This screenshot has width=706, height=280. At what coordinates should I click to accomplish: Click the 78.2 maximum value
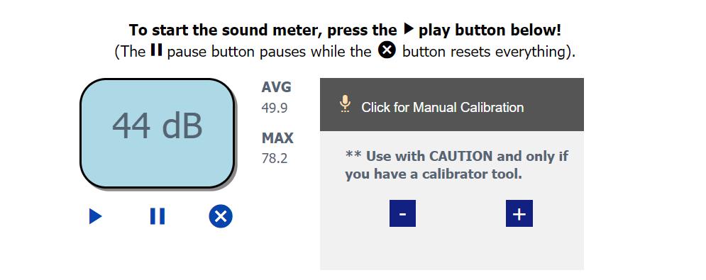pyautogui.click(x=275, y=159)
